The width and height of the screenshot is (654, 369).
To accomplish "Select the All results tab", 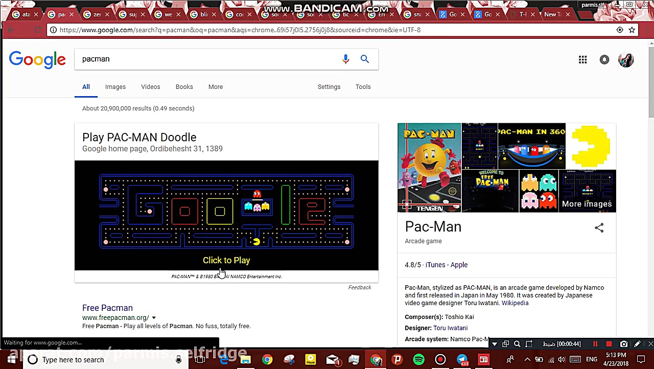I will (x=86, y=87).
